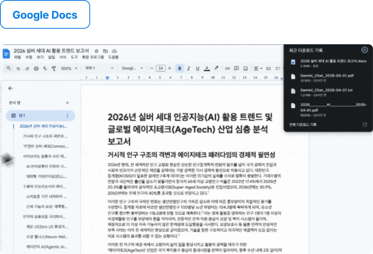The width and height of the screenshot is (373, 254).
Task: Open the 도움말 menu
Action: pyautogui.click(x=113, y=57)
